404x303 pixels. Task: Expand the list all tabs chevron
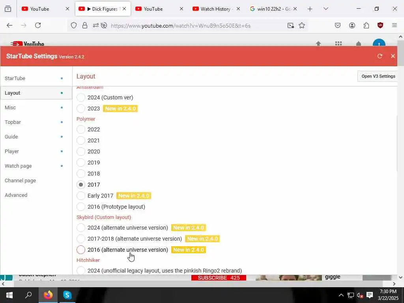(325, 9)
